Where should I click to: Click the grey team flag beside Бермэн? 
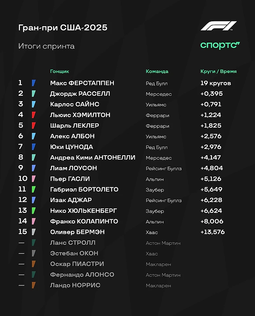click(34, 232)
